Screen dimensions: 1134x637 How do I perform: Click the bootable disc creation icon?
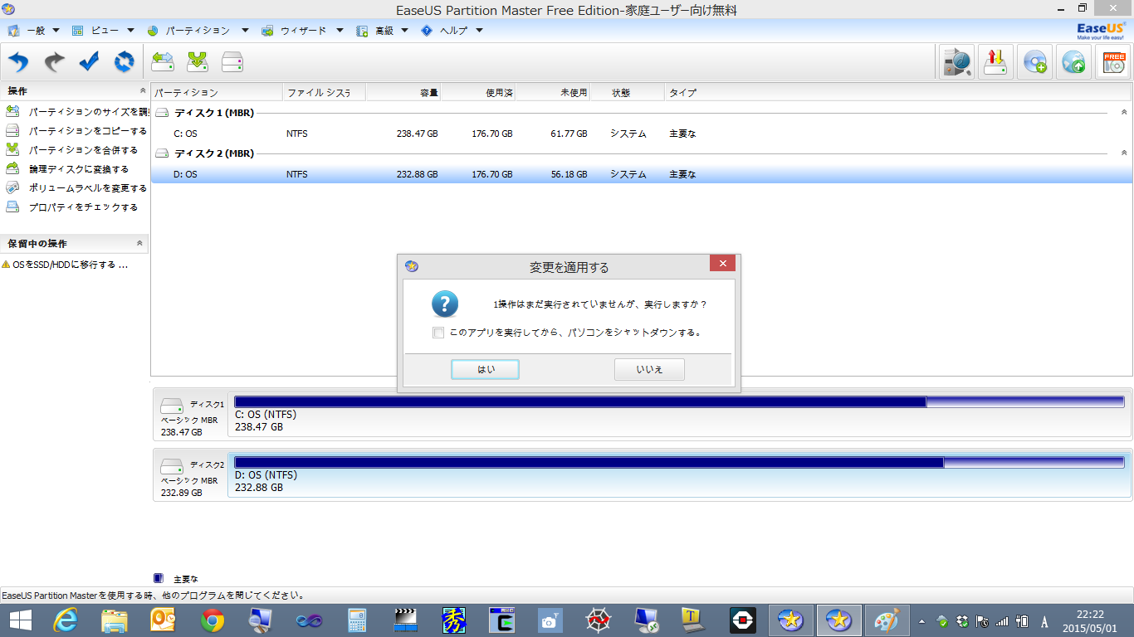click(x=1034, y=62)
